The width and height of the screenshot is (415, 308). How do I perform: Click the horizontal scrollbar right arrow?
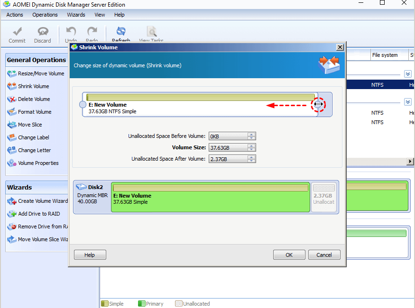click(x=410, y=161)
